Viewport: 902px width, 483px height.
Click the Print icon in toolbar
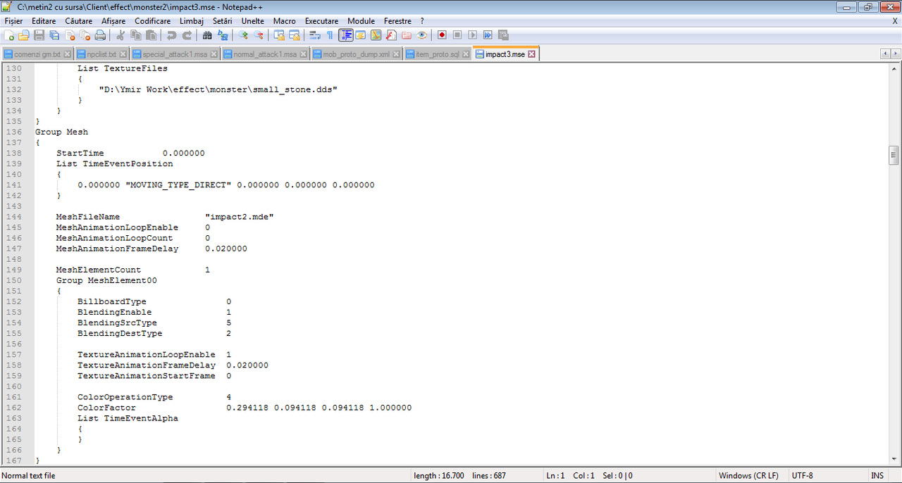(100, 35)
